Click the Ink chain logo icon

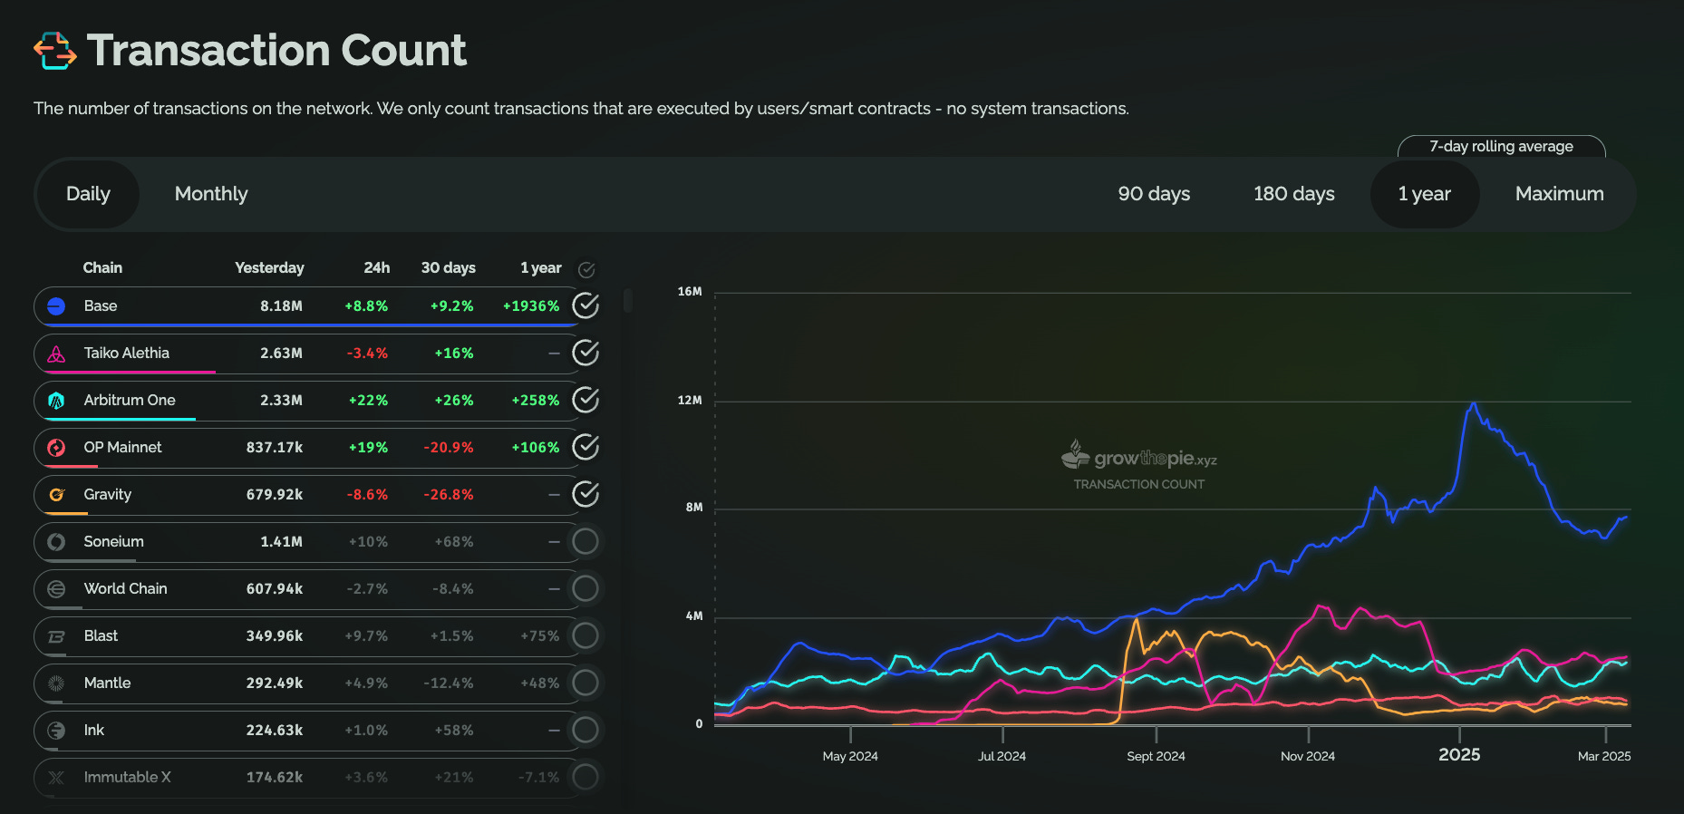tap(56, 731)
